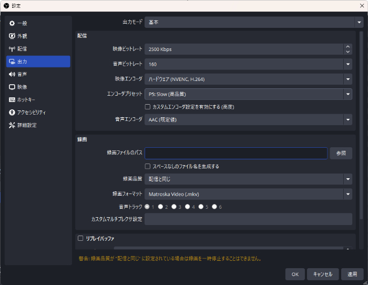Open the 出力モード dropdown
The width and height of the screenshot is (368, 285).
click(x=359, y=23)
